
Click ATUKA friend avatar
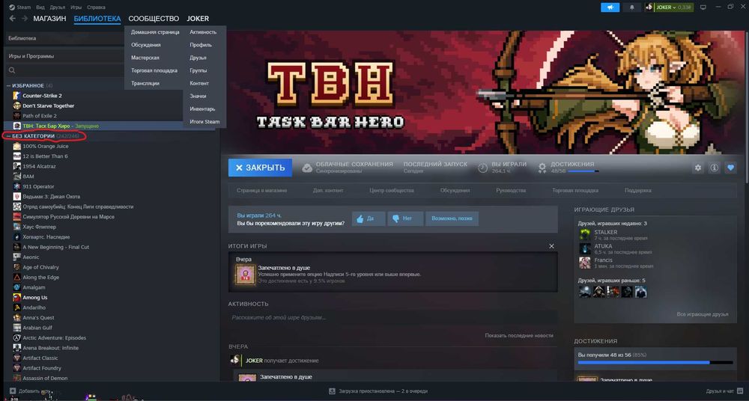[x=585, y=248]
